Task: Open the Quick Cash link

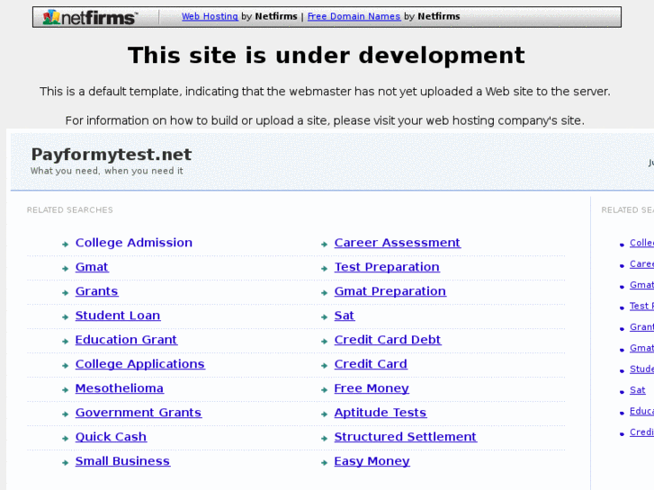Action: pyautogui.click(x=111, y=437)
